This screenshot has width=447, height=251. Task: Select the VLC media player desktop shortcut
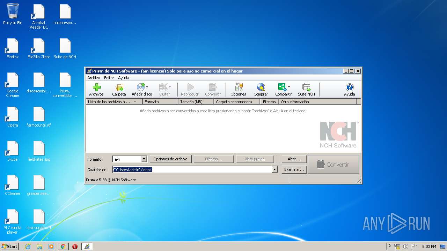13,222
